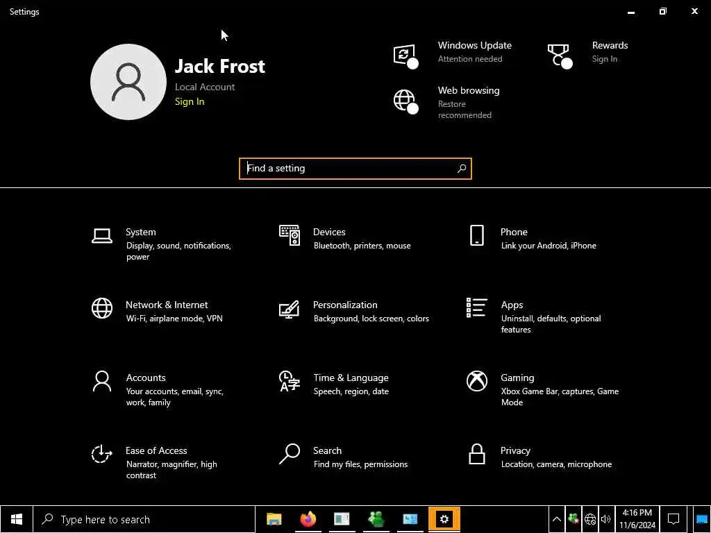Click the text 'Xbox Game Bar, captures, Game Mode'
This screenshot has width=711, height=533.
[560, 397]
